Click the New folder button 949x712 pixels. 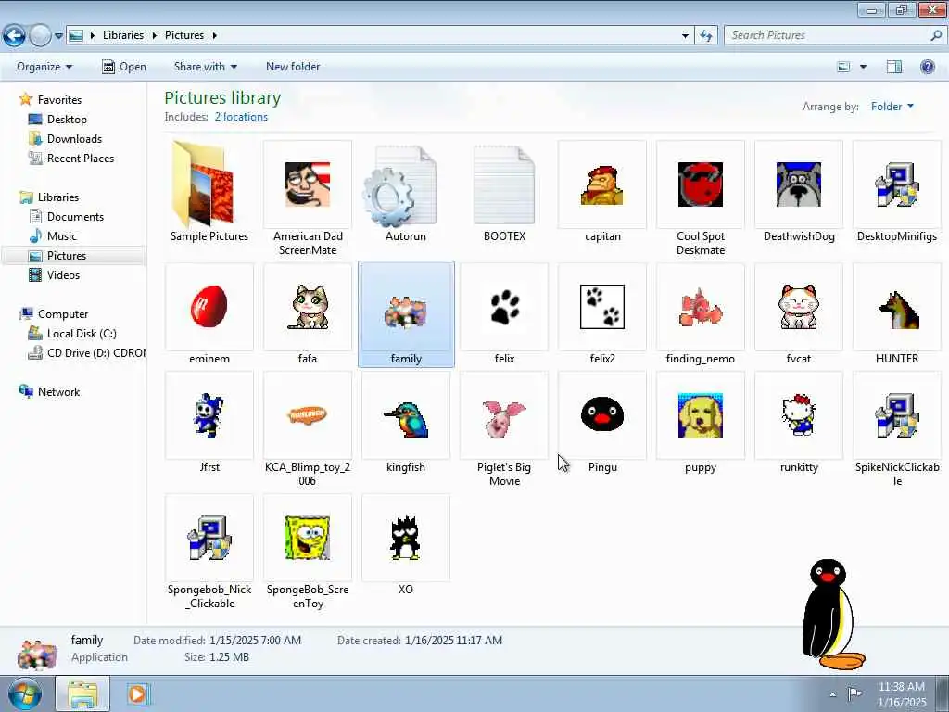293,67
